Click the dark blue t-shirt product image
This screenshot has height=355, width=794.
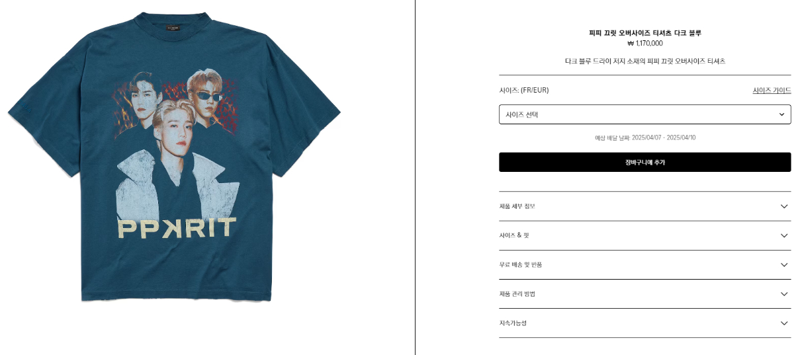pyautogui.click(x=175, y=157)
